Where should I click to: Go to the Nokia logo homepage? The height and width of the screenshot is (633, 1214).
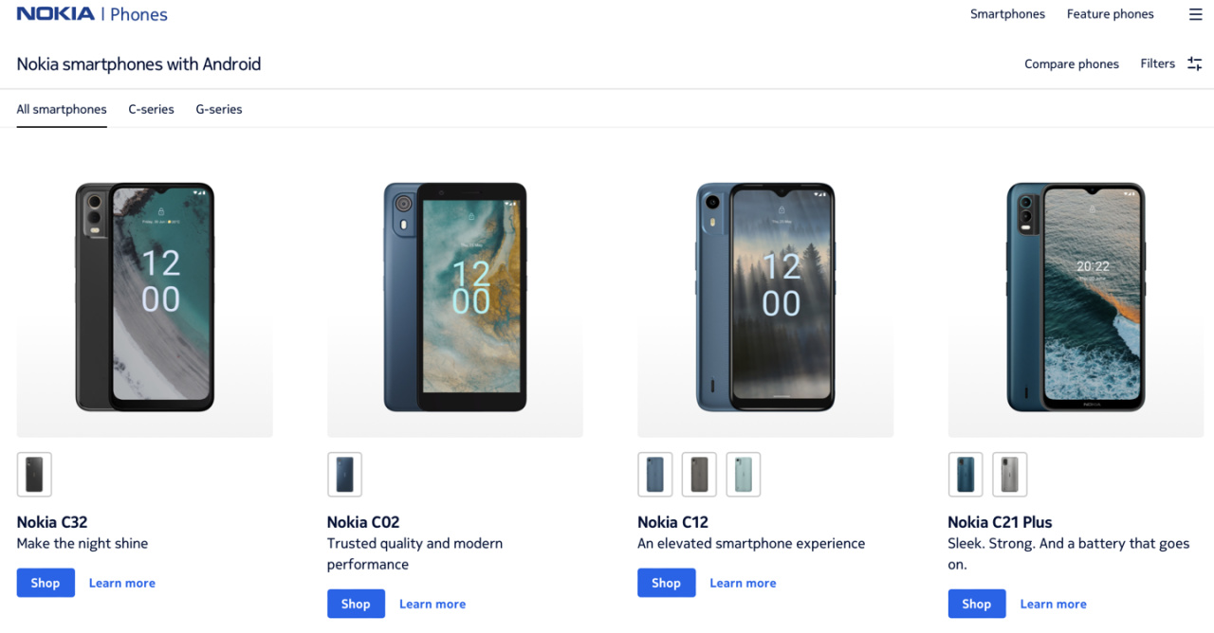click(56, 14)
